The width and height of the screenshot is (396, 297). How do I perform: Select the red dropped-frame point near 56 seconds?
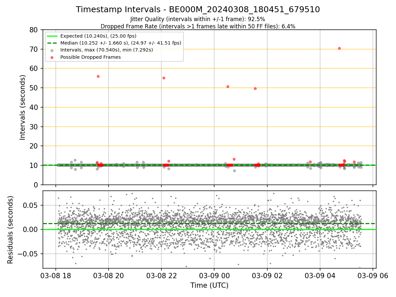pyautogui.click(x=98, y=76)
